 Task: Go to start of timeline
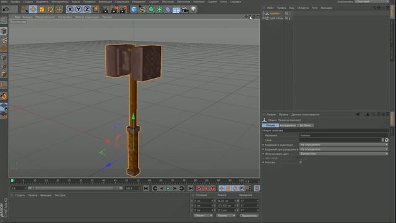146,188
